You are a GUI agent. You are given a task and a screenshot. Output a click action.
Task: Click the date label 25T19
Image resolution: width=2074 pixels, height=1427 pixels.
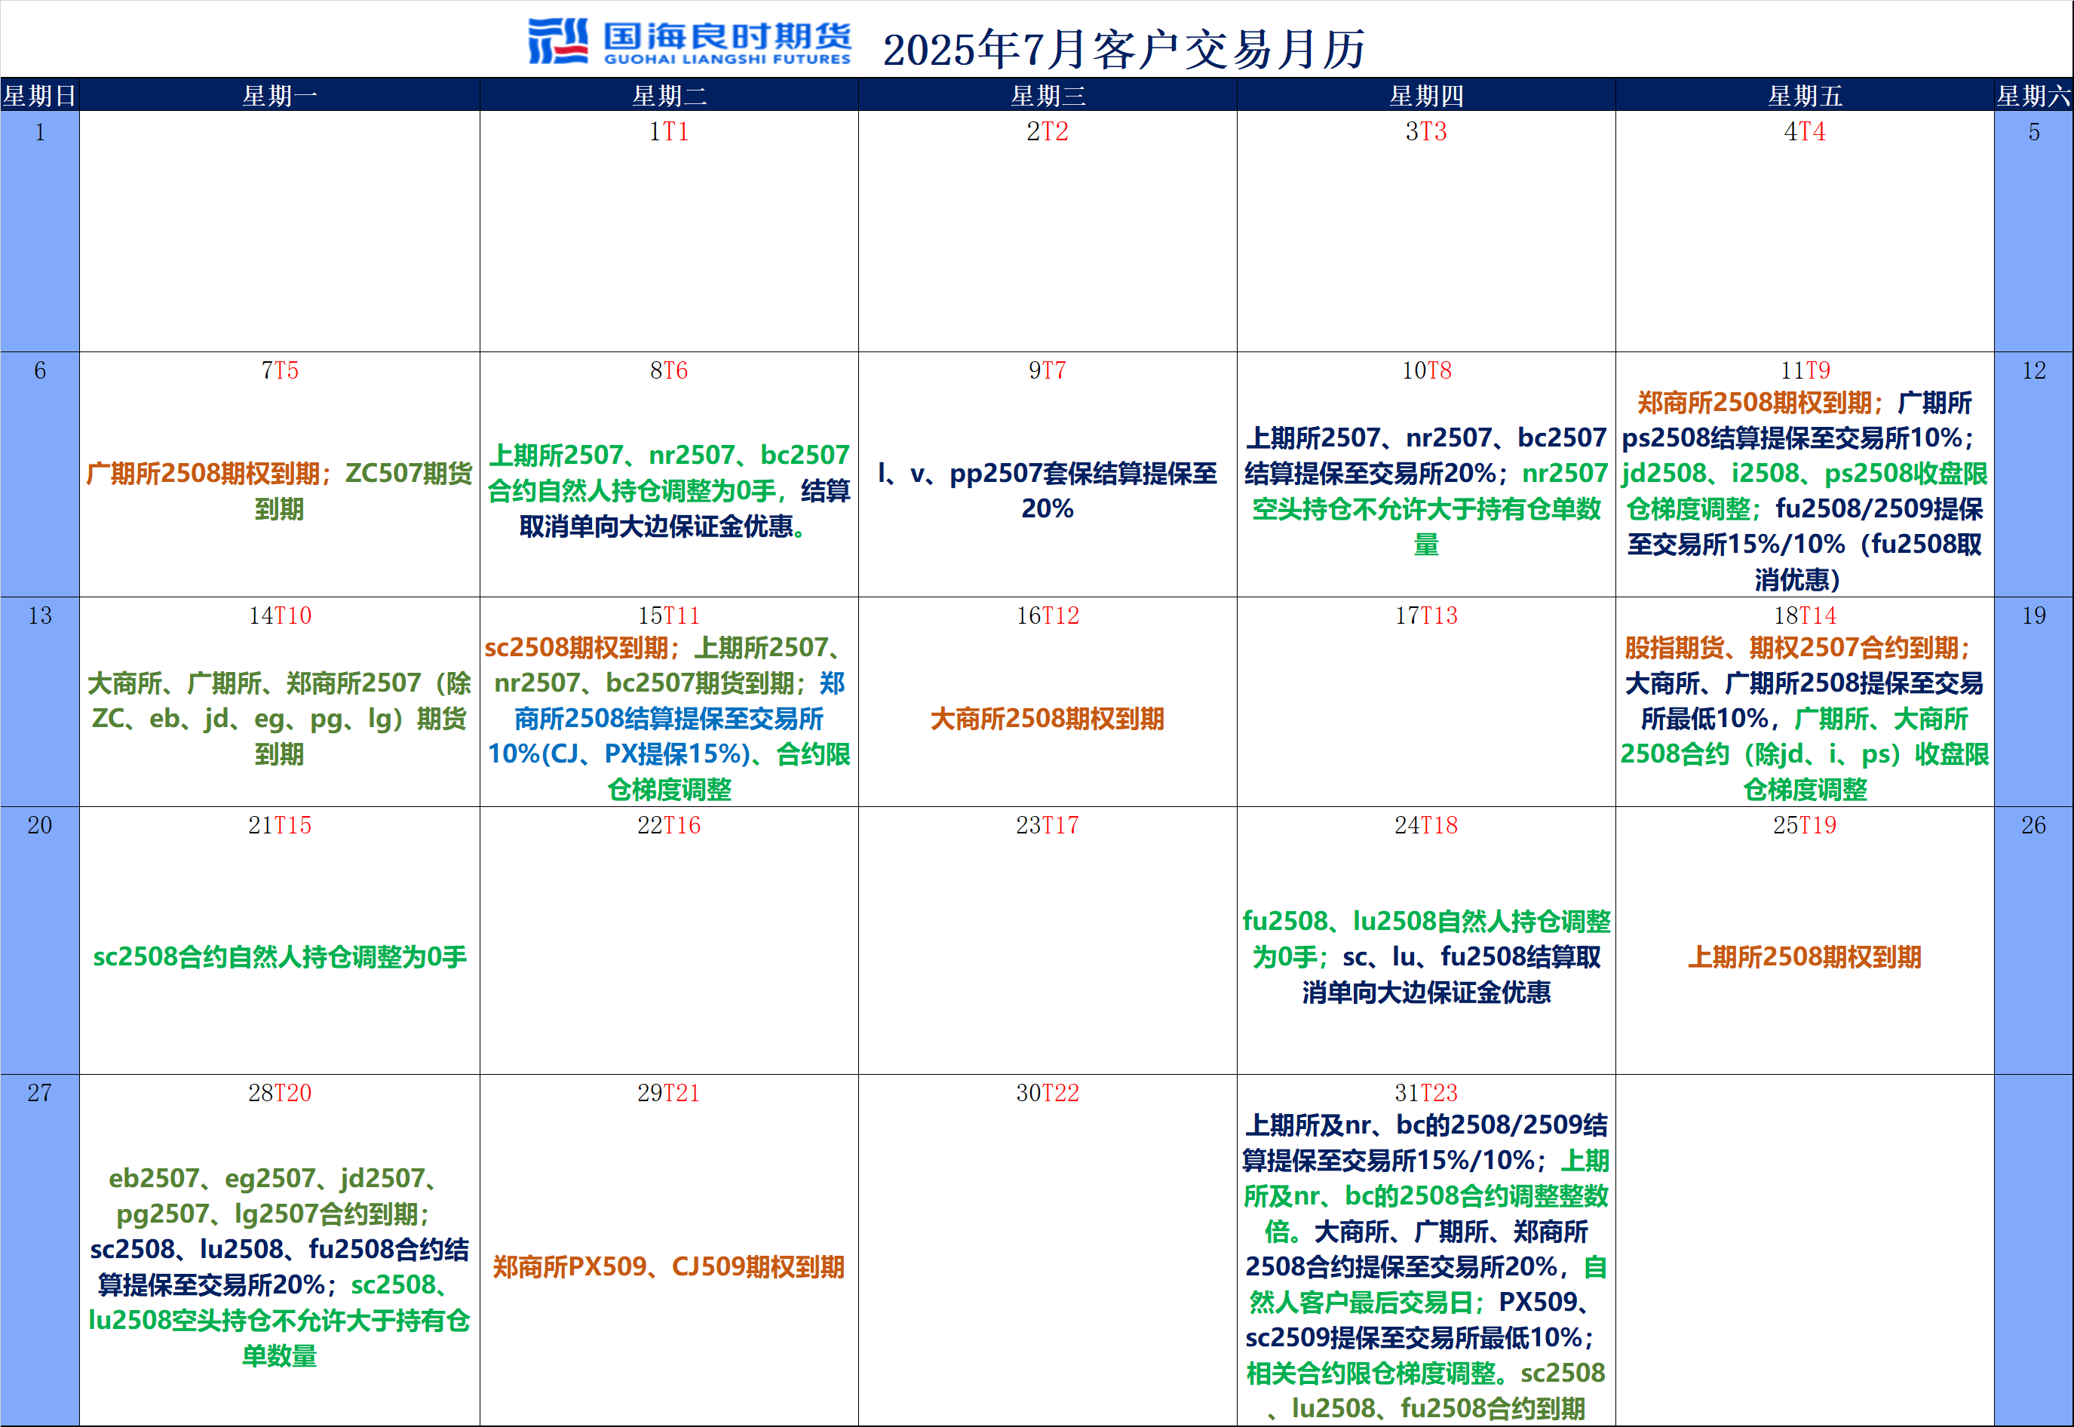pyautogui.click(x=1805, y=825)
